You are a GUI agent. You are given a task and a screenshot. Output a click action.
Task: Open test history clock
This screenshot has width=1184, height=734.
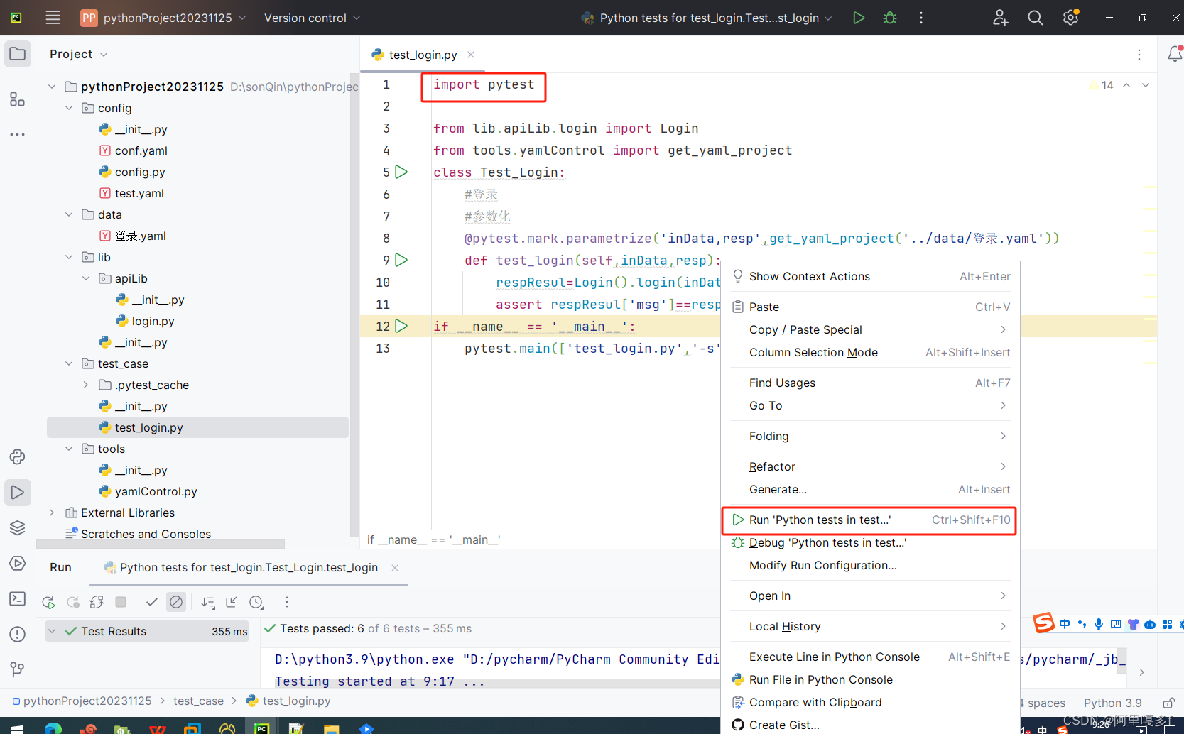(x=256, y=602)
